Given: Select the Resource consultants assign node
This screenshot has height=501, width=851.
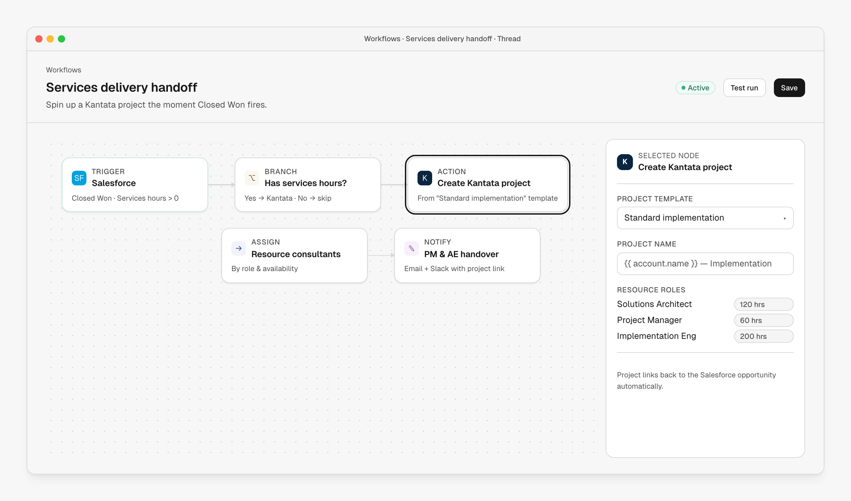Looking at the screenshot, I should click(295, 255).
